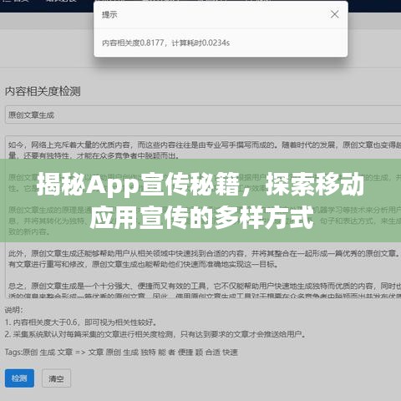Click note 2 about 采集系统默认

(x=155, y=334)
